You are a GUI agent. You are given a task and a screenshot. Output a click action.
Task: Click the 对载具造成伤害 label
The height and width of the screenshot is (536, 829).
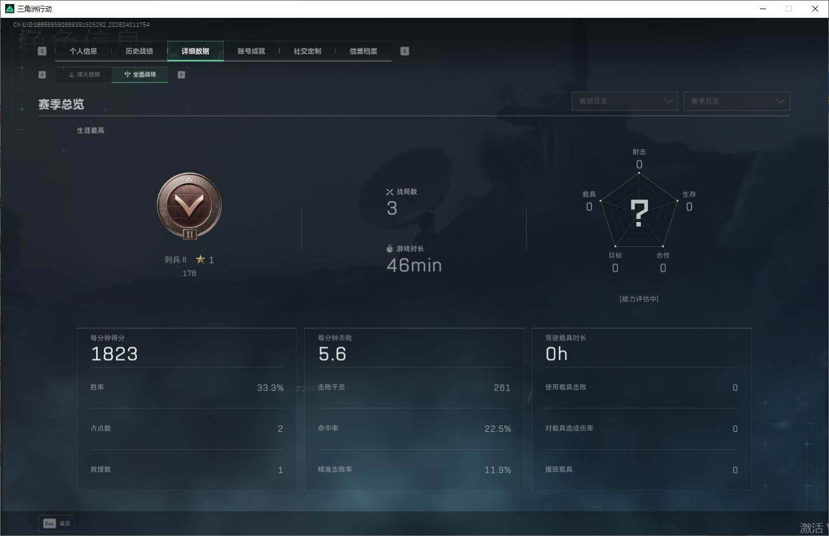pos(570,428)
